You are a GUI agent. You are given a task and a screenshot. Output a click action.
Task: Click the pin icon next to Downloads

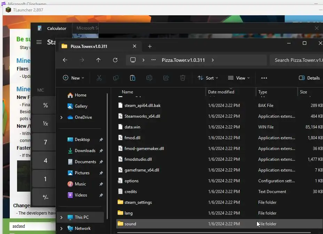(x=101, y=151)
